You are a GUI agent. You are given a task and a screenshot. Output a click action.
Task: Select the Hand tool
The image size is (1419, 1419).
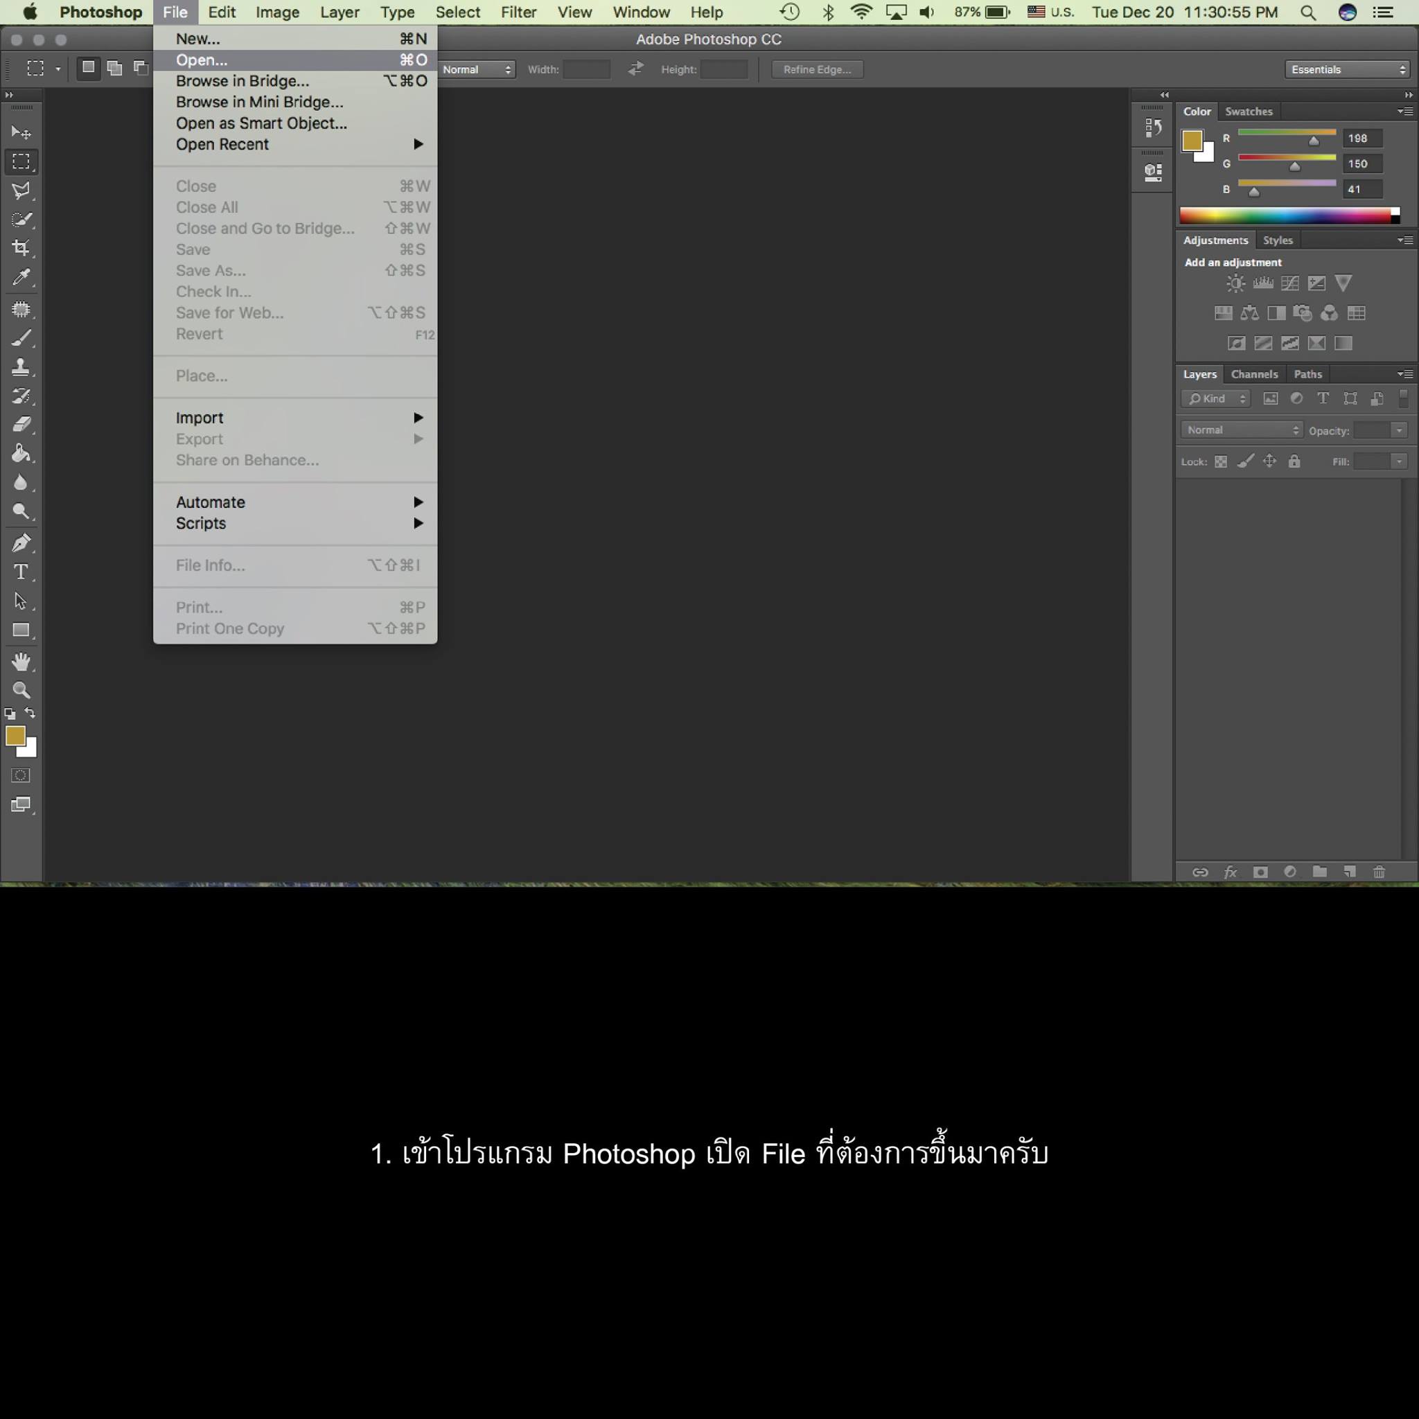coord(21,662)
